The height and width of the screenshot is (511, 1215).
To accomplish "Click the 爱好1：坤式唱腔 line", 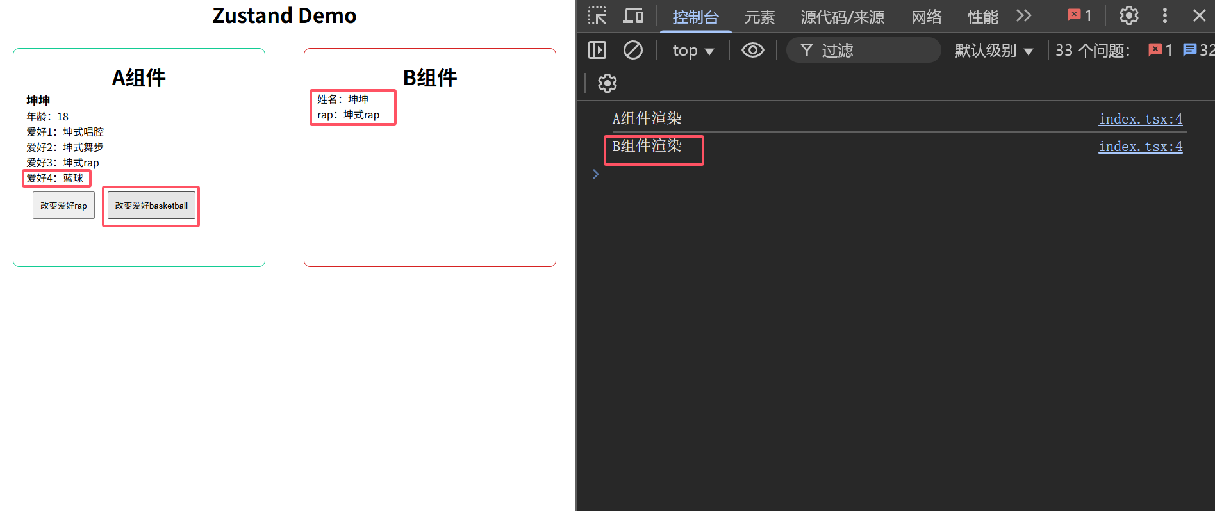I will pyautogui.click(x=65, y=132).
